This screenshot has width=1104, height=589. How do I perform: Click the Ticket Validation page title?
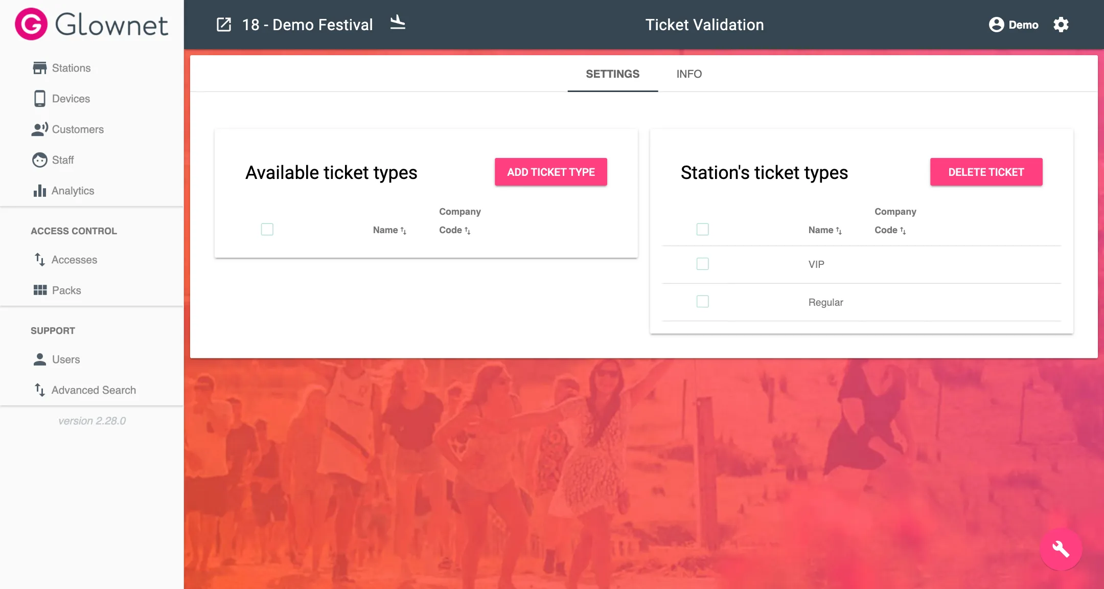point(704,25)
